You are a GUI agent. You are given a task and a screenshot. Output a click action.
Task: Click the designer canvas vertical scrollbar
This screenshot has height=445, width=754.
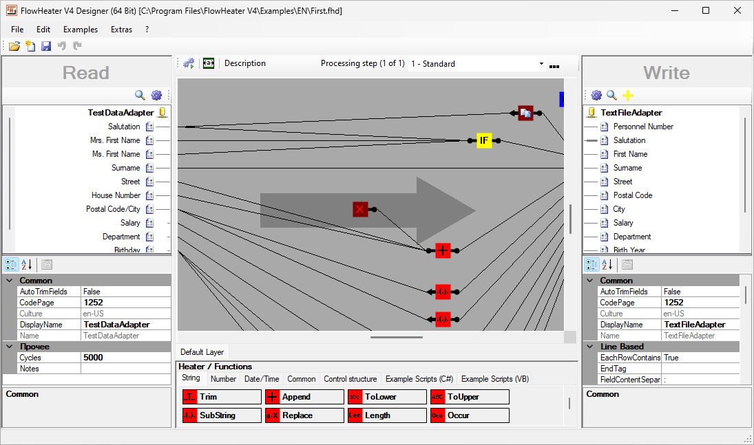coord(570,219)
